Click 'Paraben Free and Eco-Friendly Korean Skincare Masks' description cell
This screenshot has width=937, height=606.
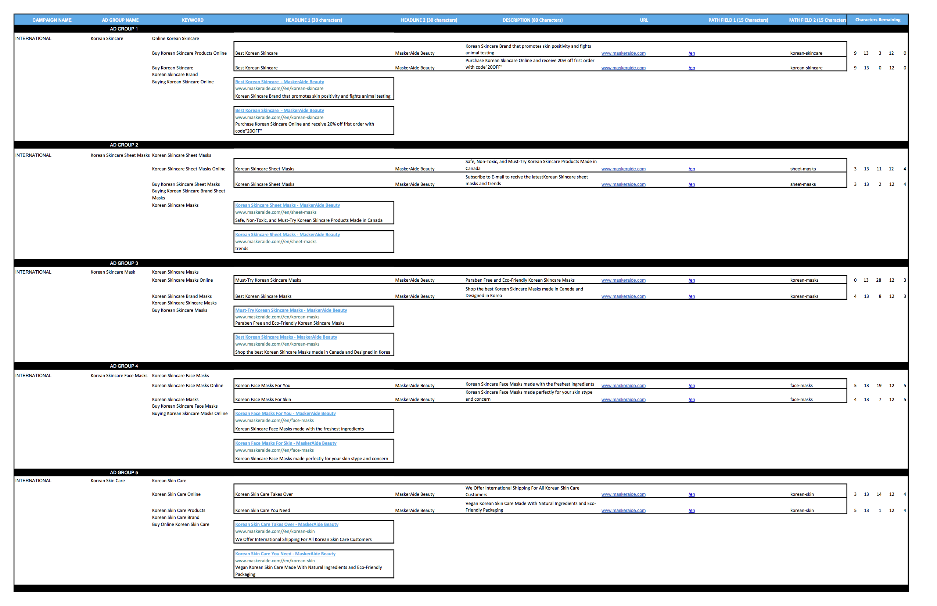click(520, 281)
